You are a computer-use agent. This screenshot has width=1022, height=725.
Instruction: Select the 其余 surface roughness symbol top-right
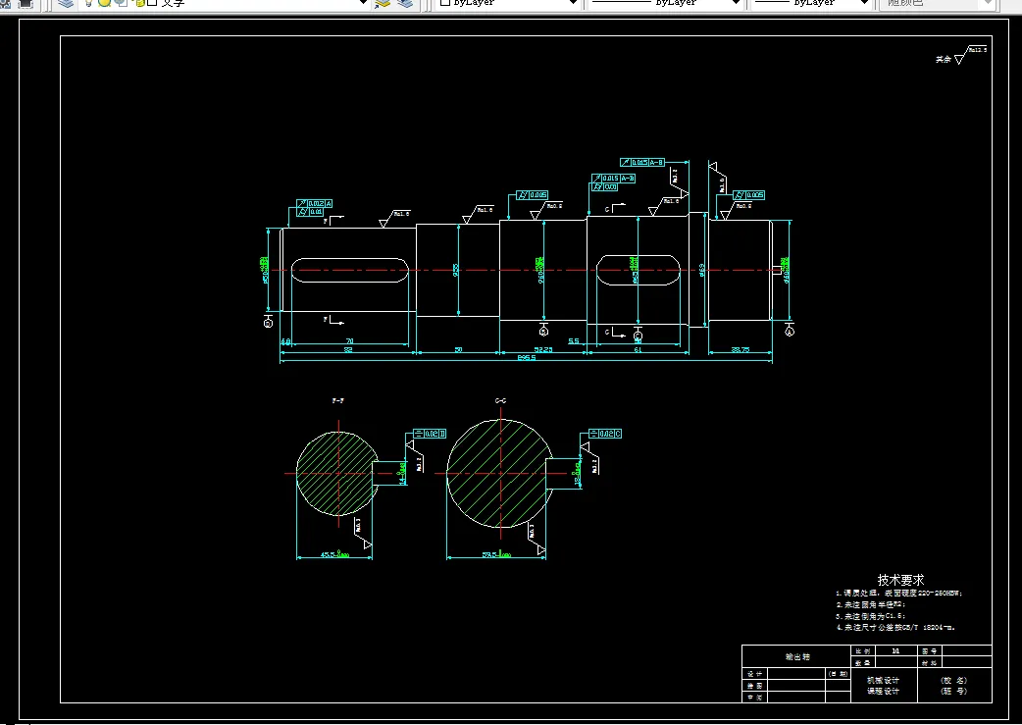pos(961,56)
